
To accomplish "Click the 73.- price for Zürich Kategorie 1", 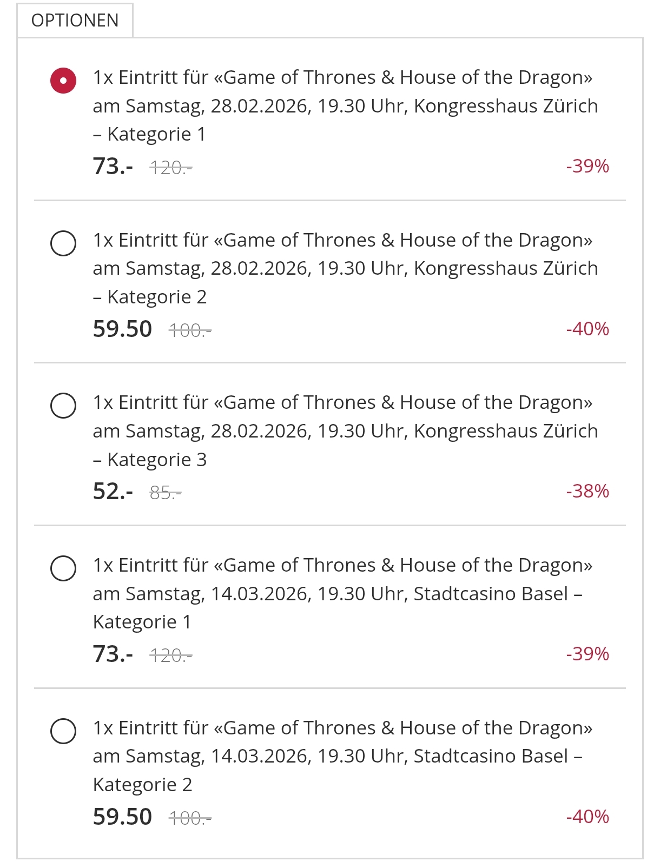I will click(113, 167).
